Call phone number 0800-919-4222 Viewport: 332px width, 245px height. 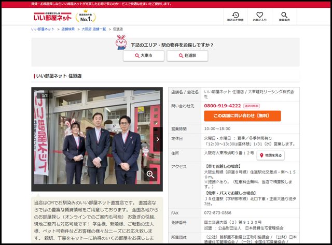(223, 106)
